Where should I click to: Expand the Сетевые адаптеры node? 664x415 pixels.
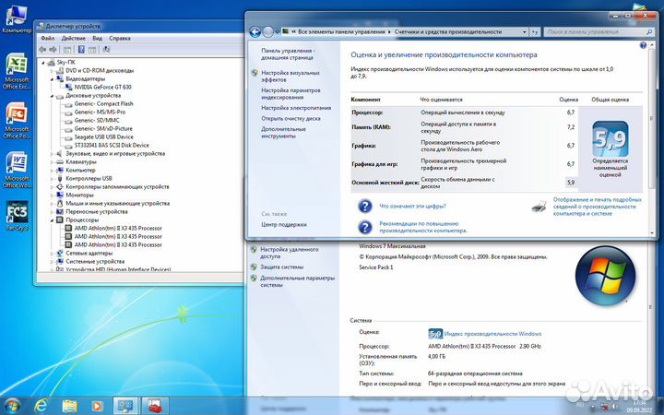[x=52, y=254]
